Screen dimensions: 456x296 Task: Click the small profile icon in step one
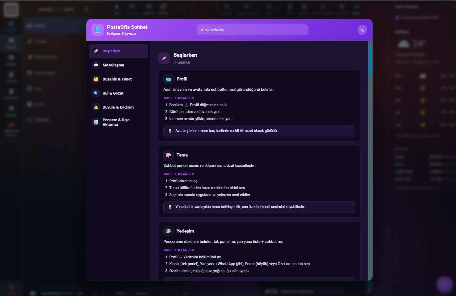[186, 105]
